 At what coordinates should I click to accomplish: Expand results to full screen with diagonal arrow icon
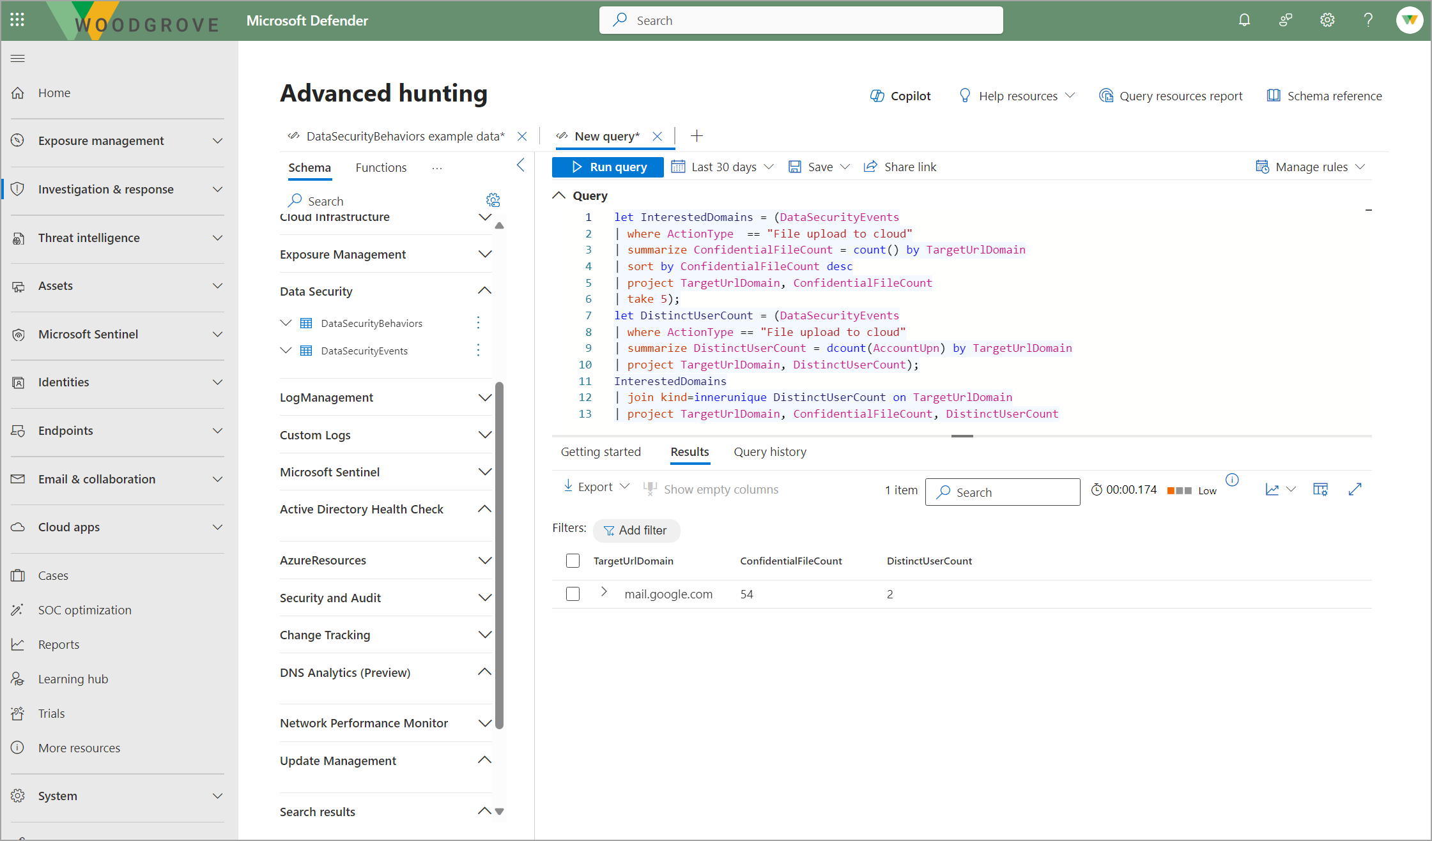pos(1356,489)
